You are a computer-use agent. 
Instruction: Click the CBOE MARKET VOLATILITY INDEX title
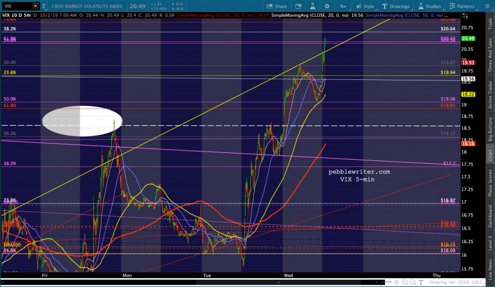[x=87, y=6]
